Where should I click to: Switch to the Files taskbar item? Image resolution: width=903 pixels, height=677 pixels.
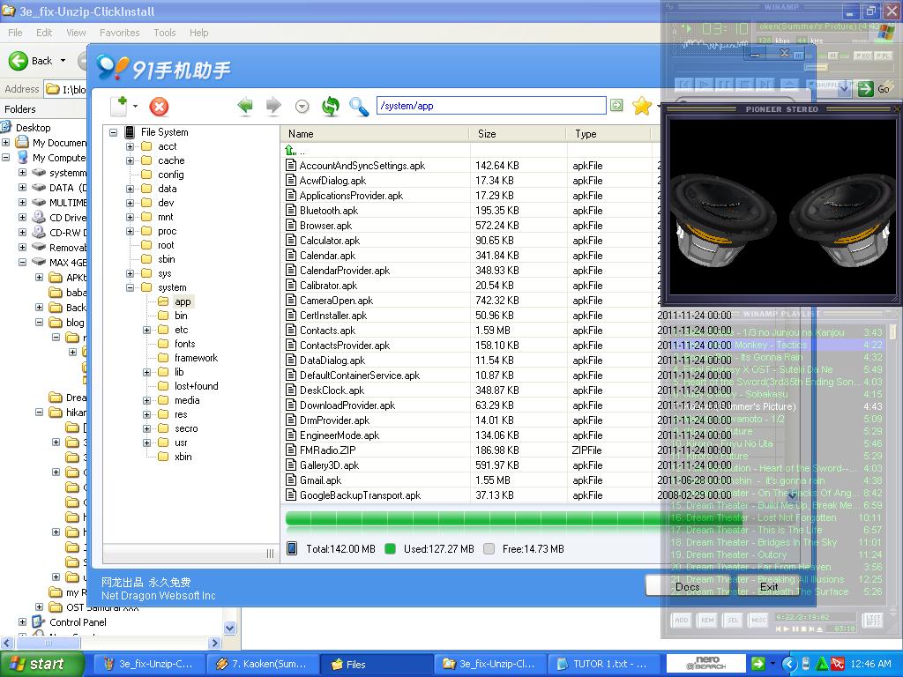tap(376, 664)
